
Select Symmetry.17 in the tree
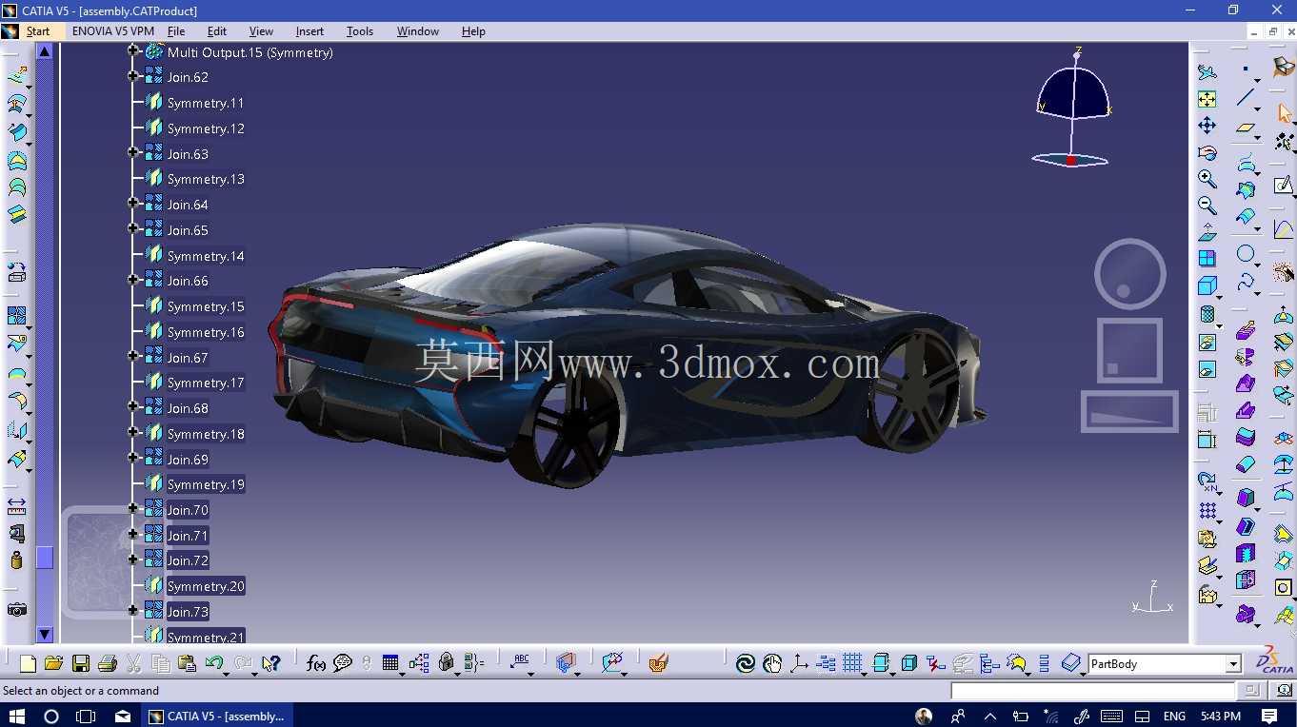(206, 383)
